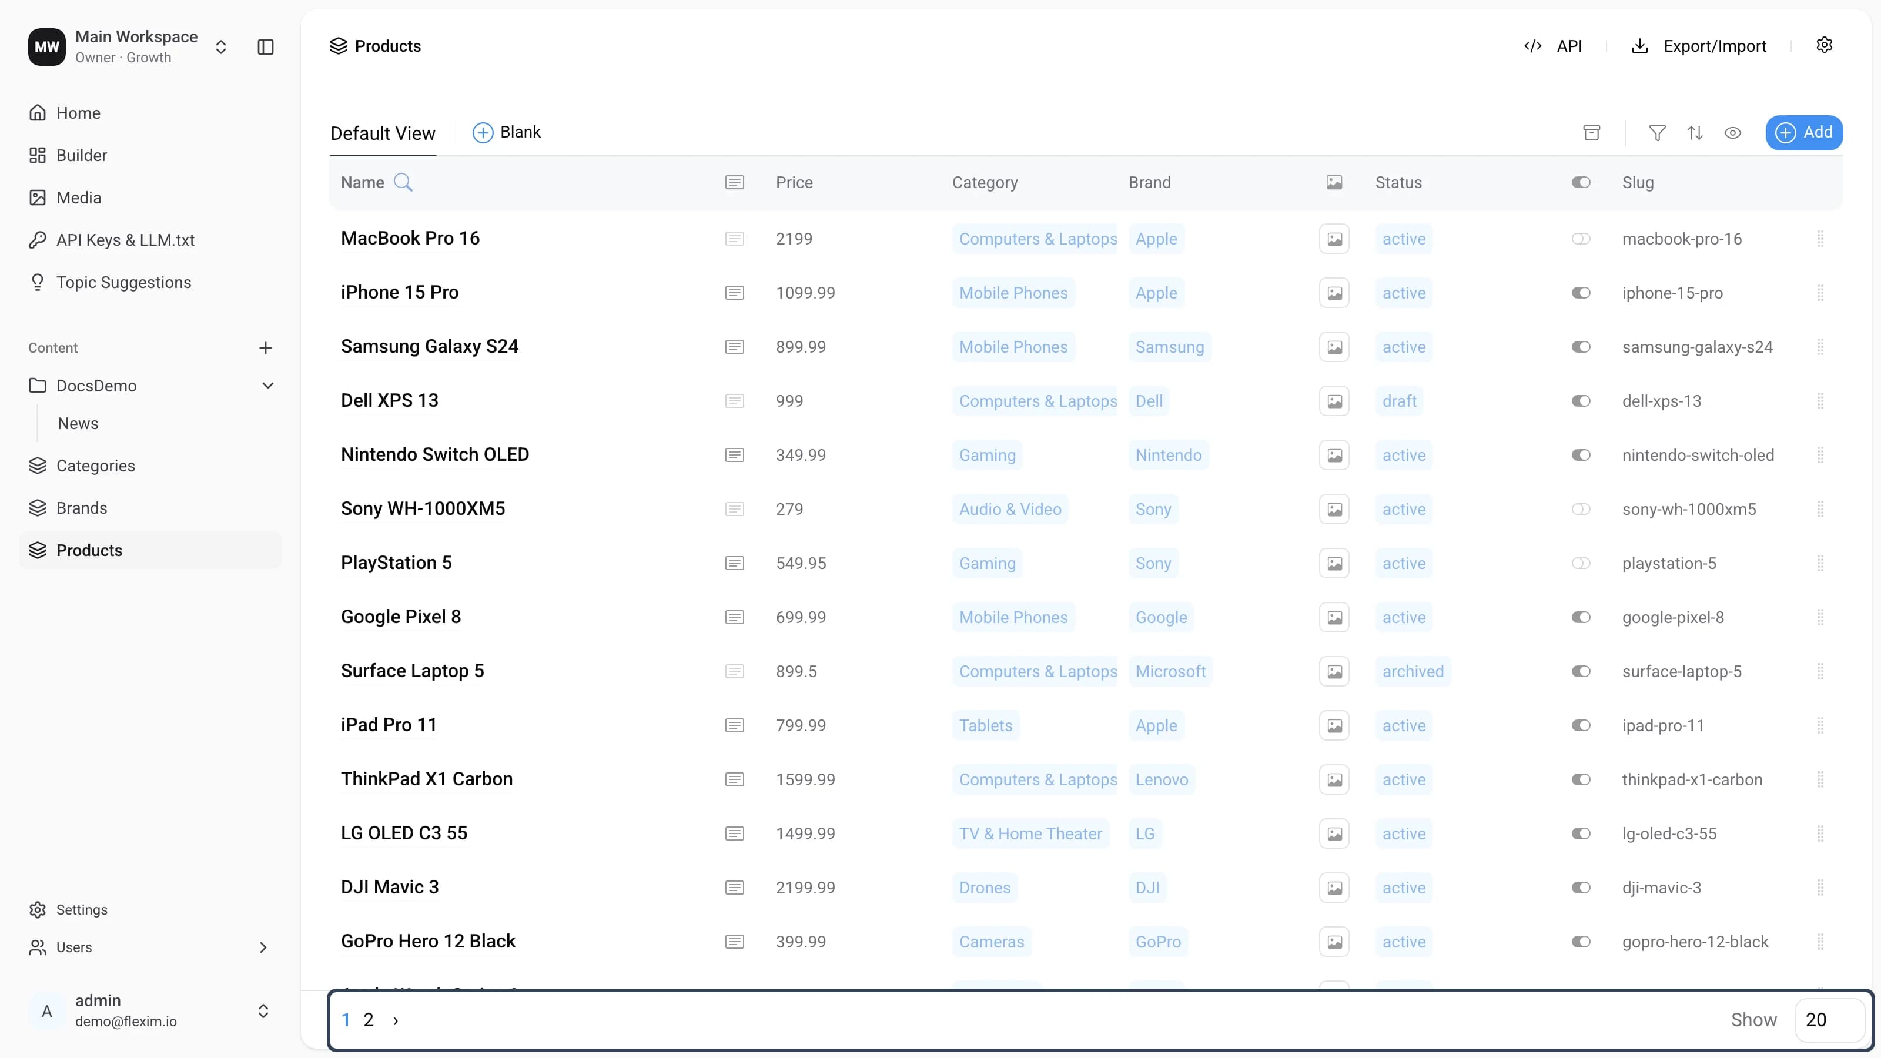Viewport: 1881px width, 1058px height.
Task: Toggle the switch for PlayStation 5
Action: click(x=1581, y=563)
